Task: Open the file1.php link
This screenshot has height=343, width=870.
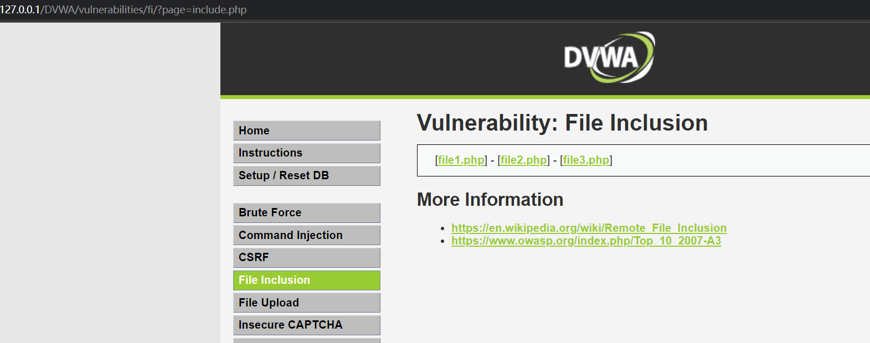Action: coord(461,160)
